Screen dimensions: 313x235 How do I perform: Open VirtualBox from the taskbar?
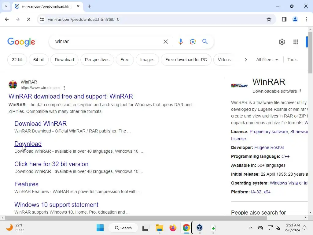(x=199, y=228)
